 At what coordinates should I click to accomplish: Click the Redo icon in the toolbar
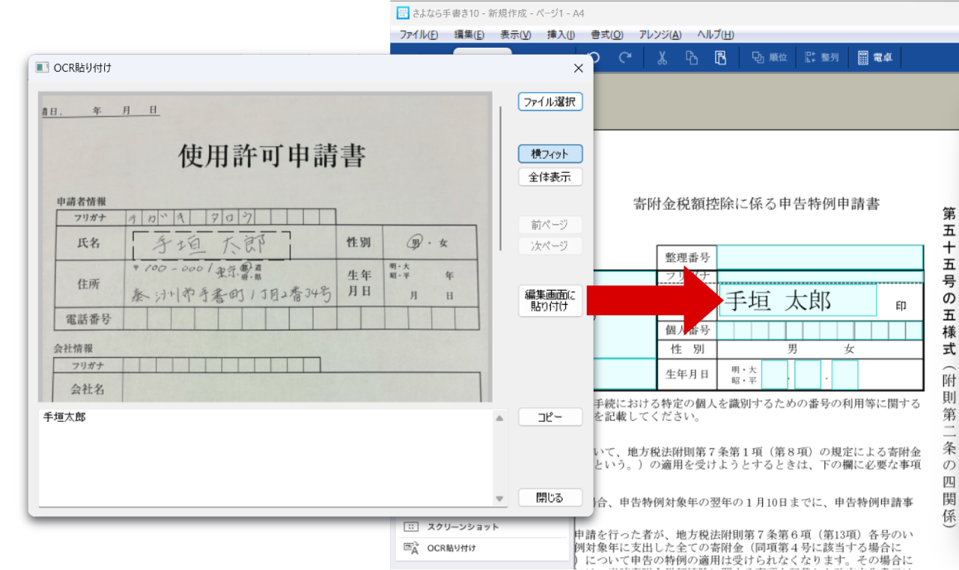(x=626, y=58)
